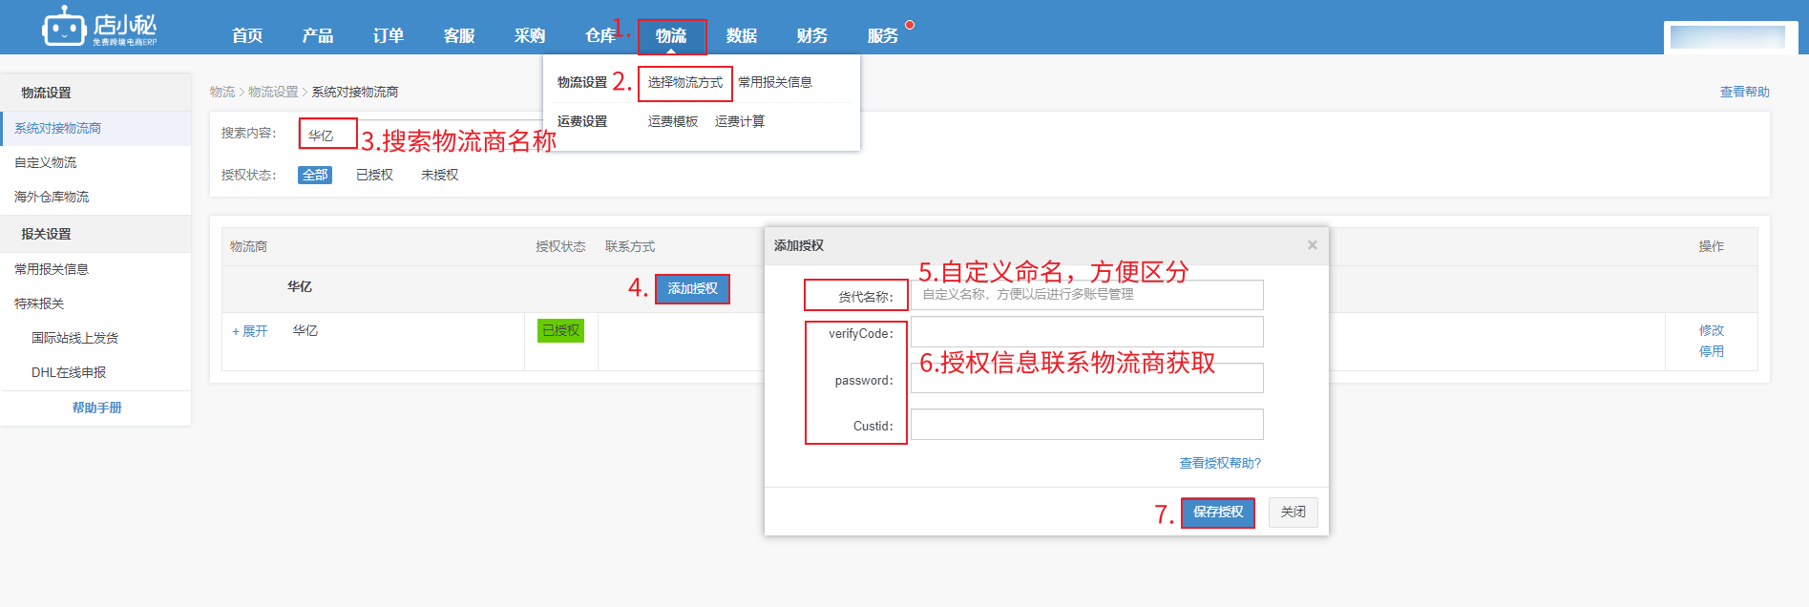Viewport: 1809px width, 607px height.
Task: Filter 授权状态 by 未授权
Action: point(439,175)
